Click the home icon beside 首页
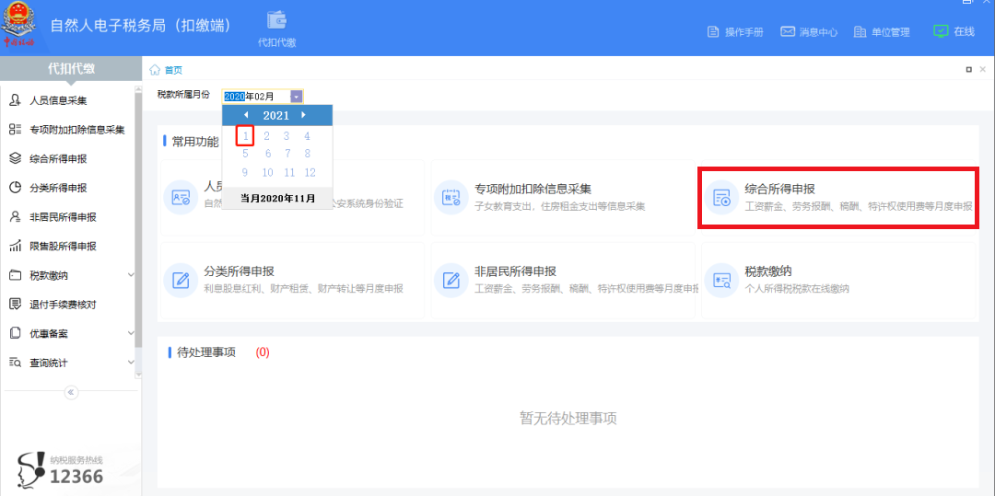The image size is (995, 496). (154, 69)
